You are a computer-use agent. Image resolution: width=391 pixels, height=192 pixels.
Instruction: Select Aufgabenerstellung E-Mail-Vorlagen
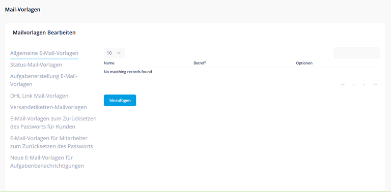click(x=44, y=80)
